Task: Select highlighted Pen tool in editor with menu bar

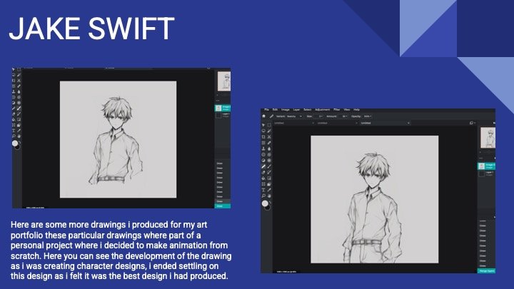Action: [x=263, y=166]
